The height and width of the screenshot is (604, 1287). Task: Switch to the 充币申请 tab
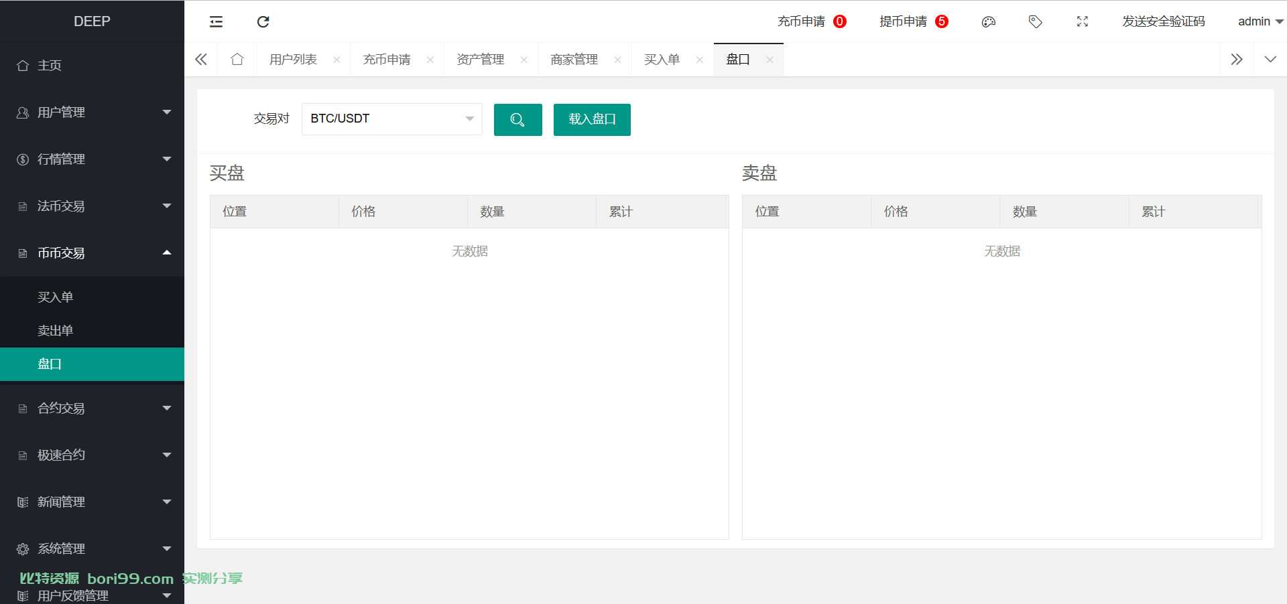click(x=387, y=60)
